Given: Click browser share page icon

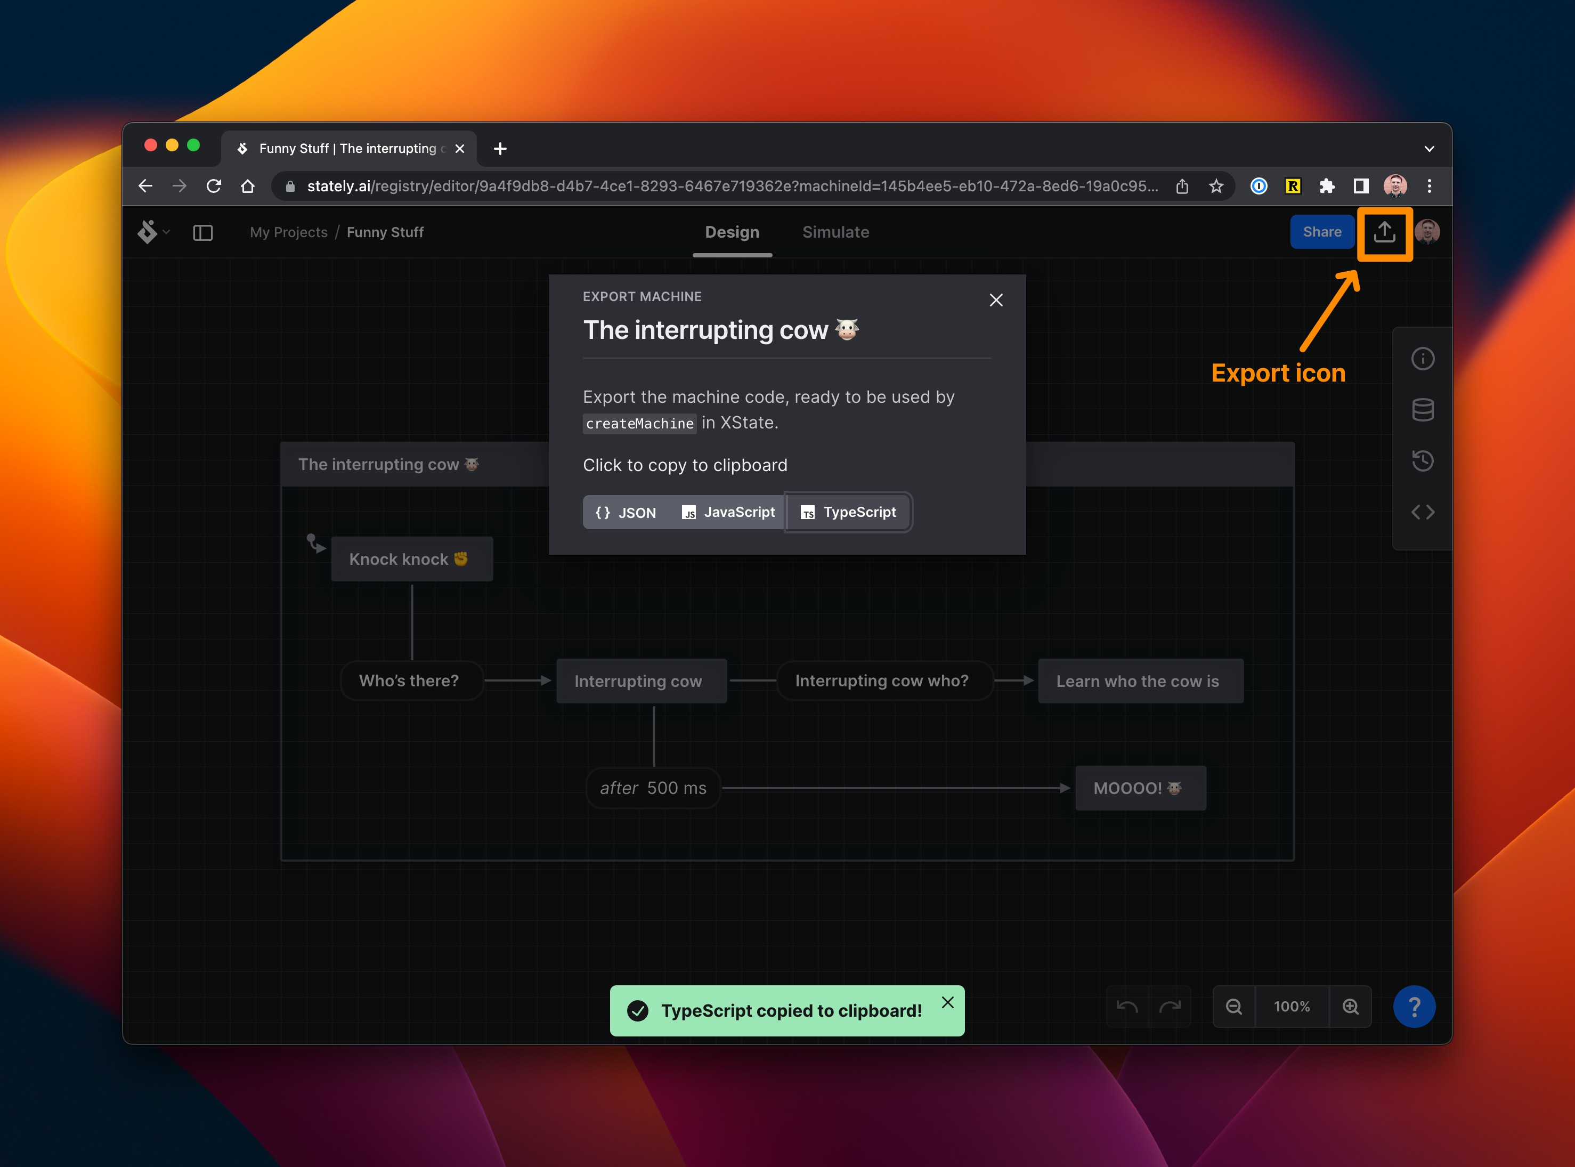Looking at the screenshot, I should [x=1182, y=186].
